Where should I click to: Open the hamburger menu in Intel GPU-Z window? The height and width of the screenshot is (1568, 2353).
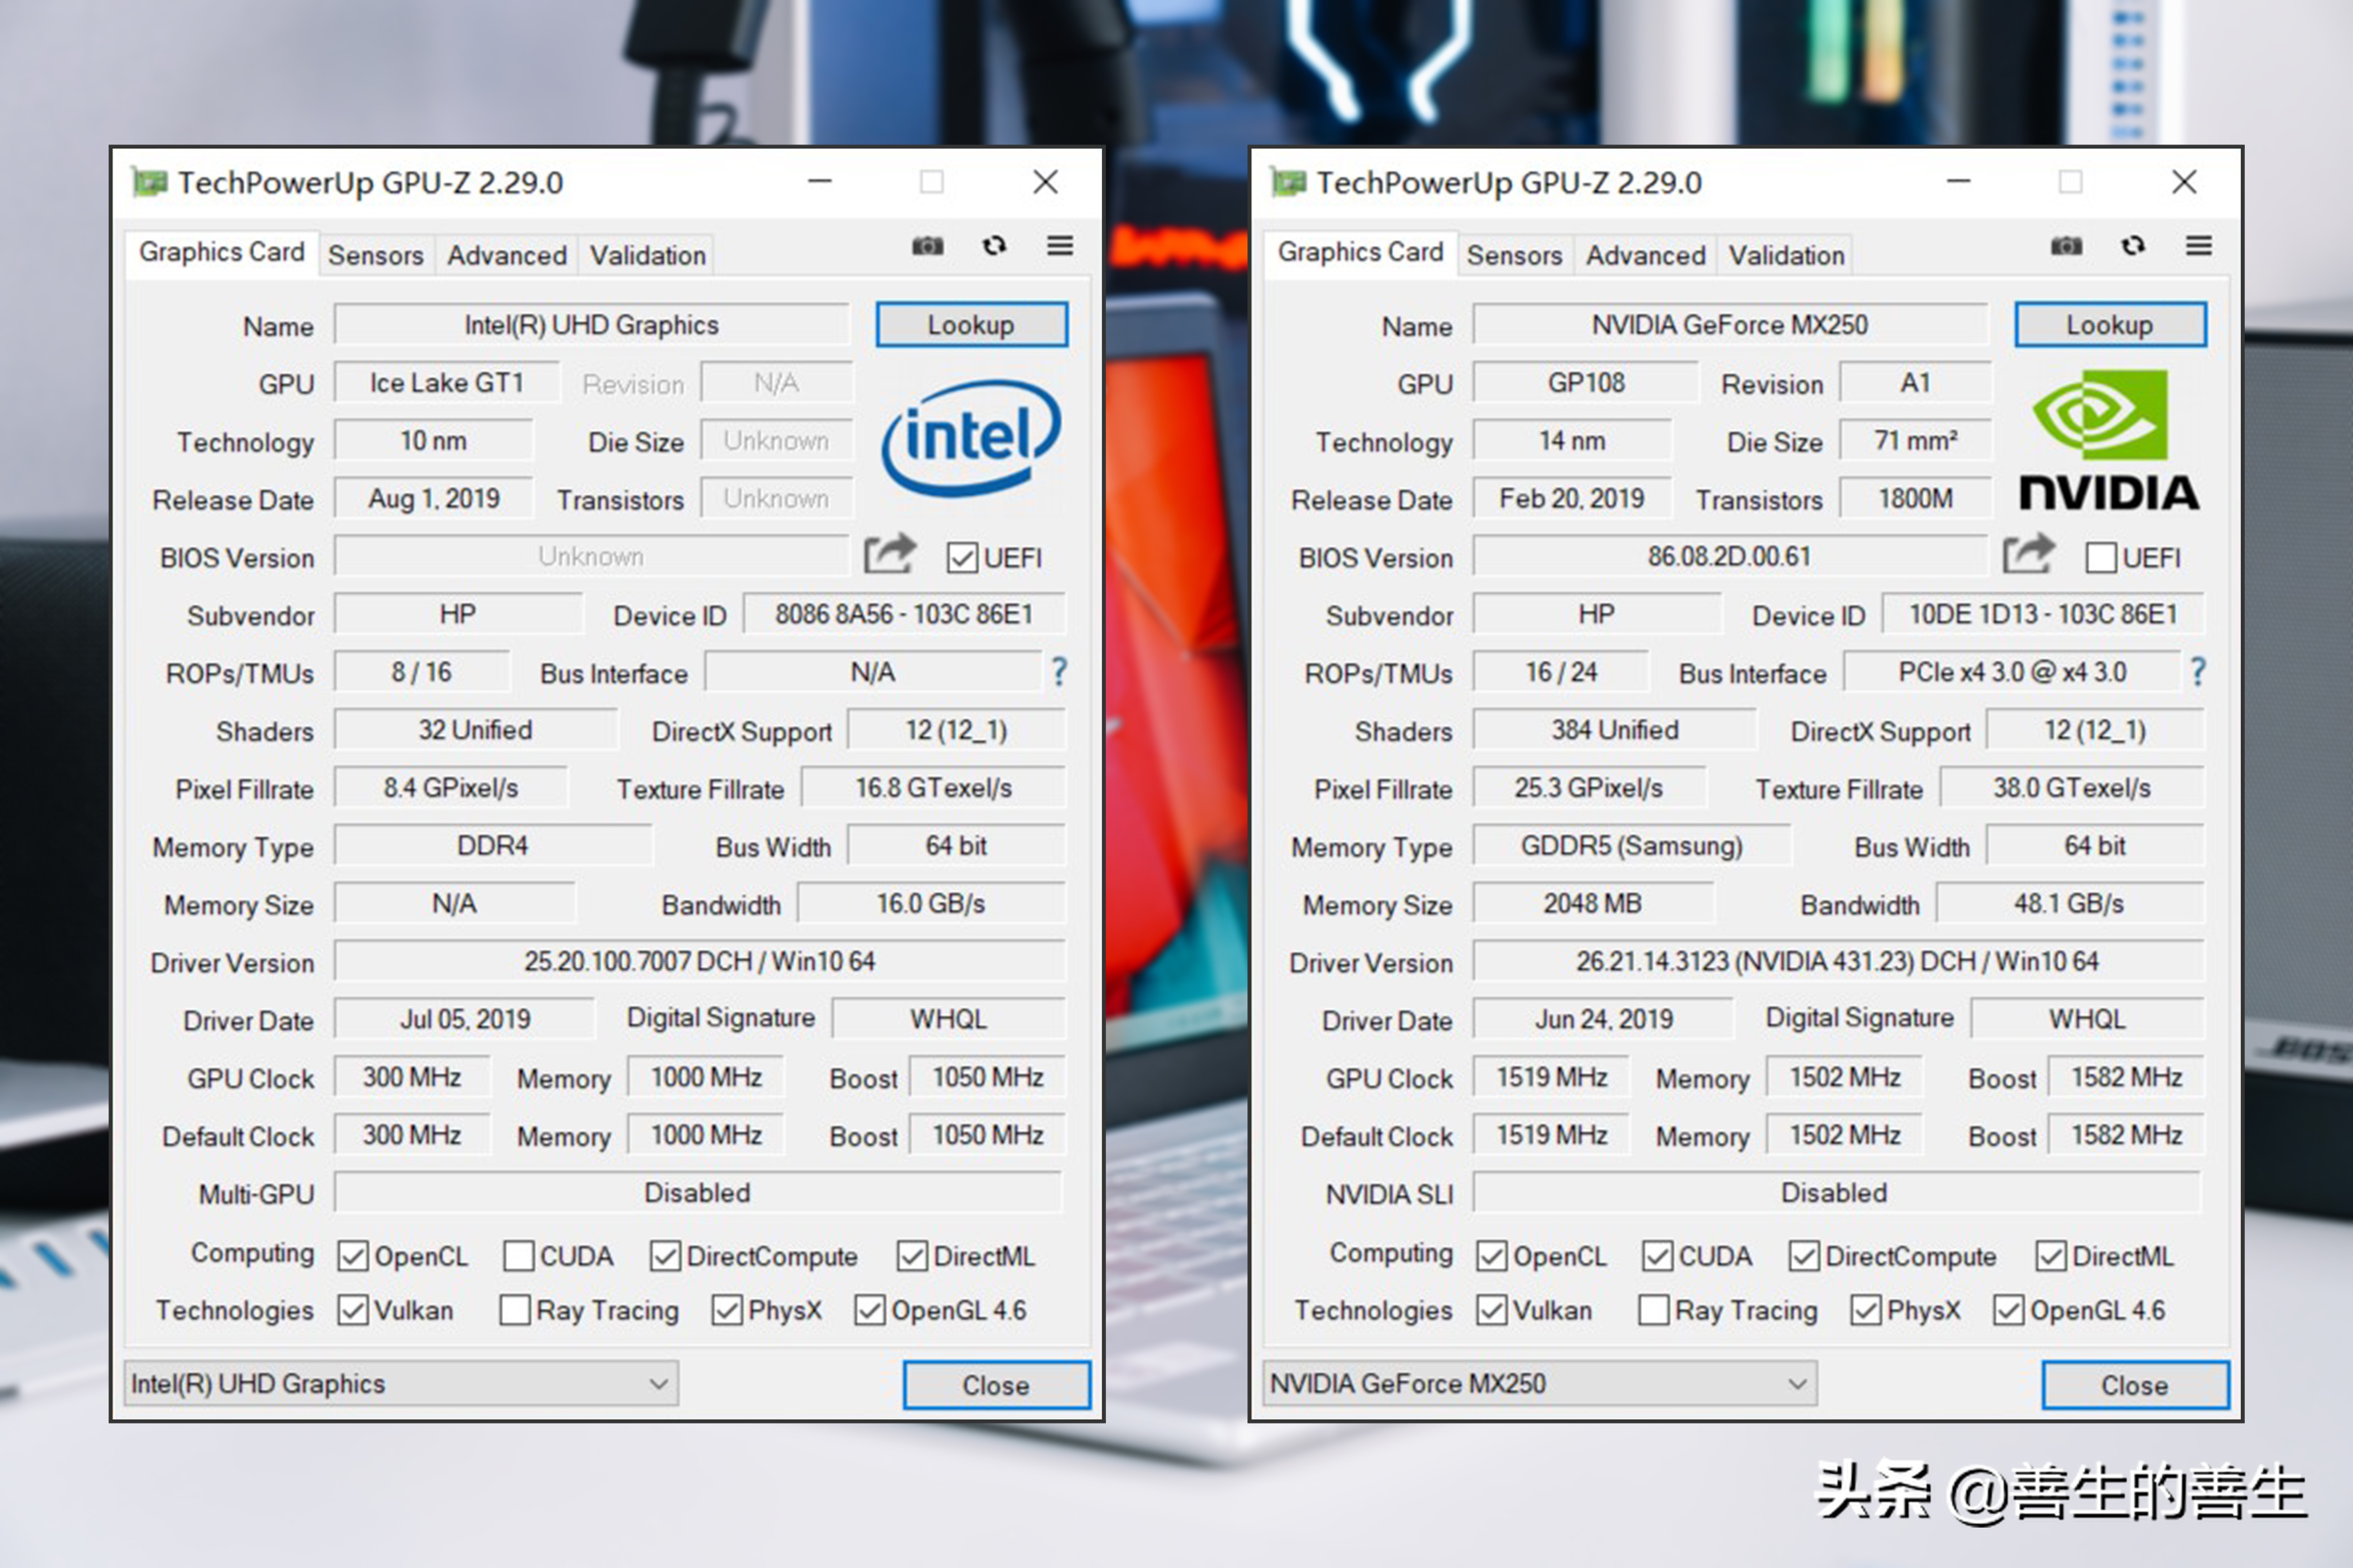(1060, 246)
